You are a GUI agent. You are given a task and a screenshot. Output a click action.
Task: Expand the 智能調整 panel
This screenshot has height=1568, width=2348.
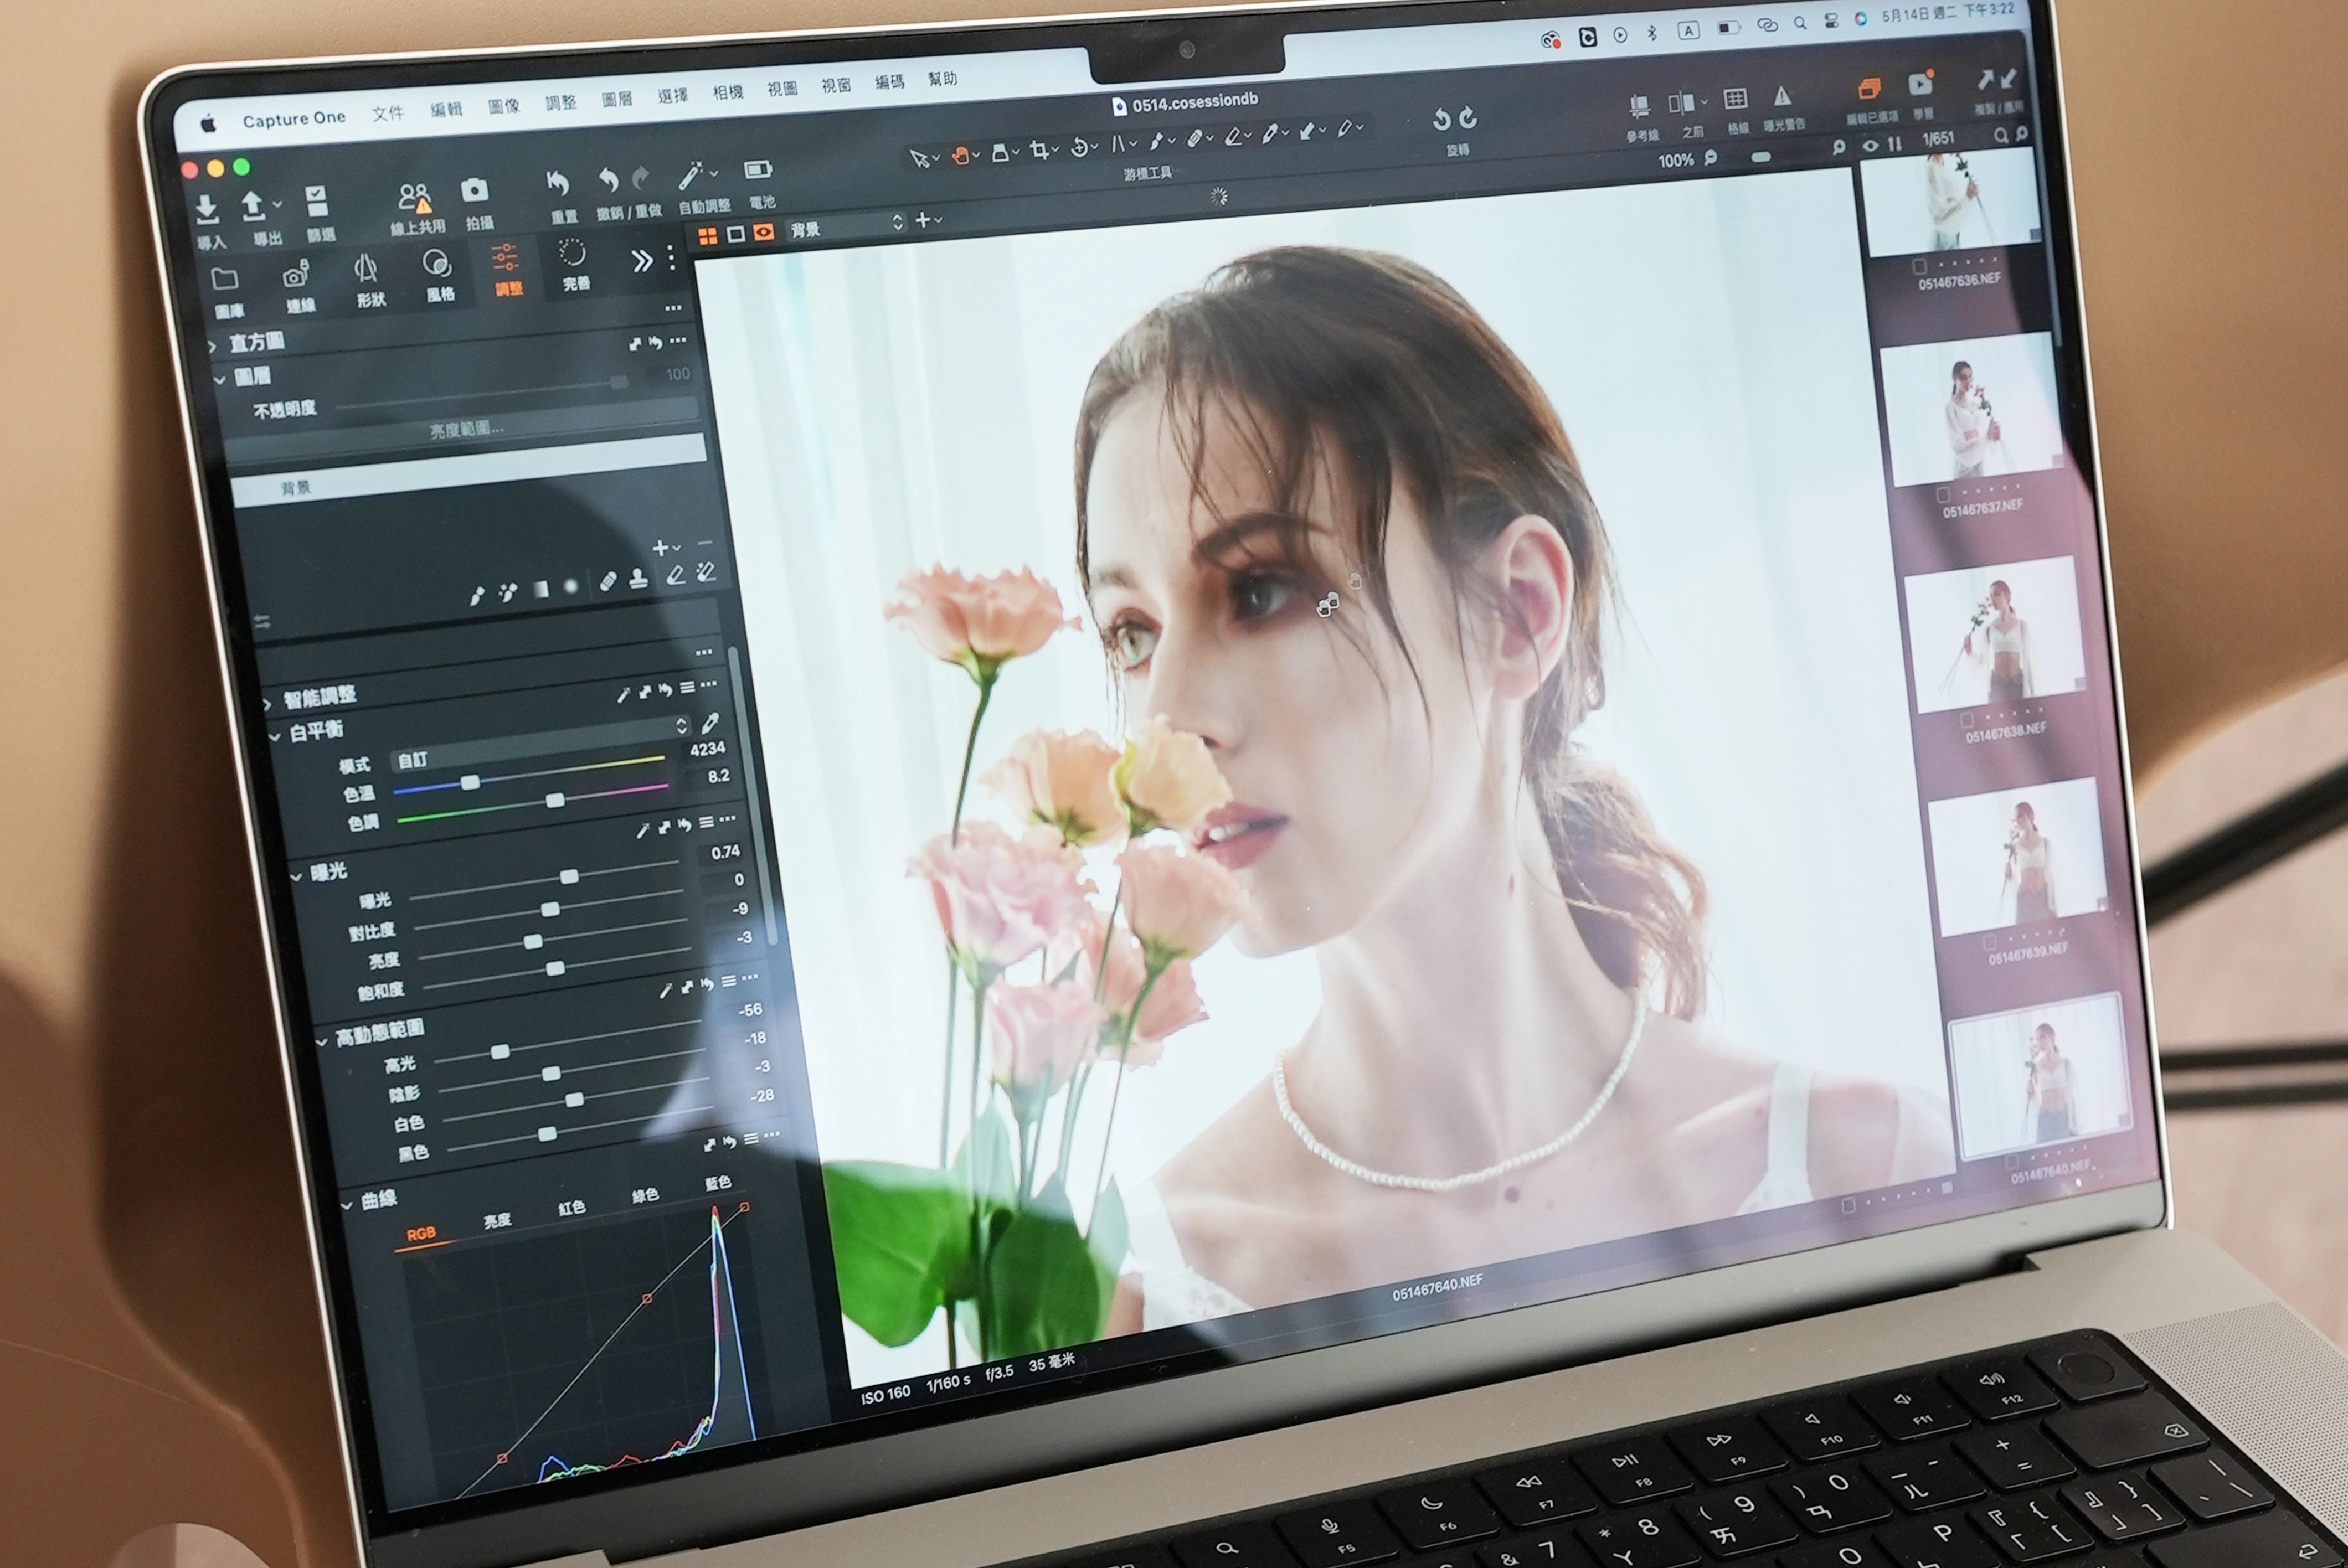pos(268,704)
